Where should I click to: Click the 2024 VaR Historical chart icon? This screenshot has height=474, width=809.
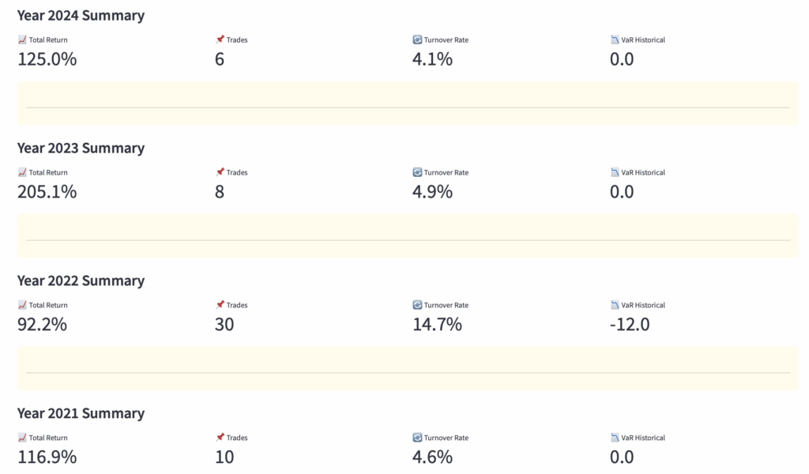[615, 39]
